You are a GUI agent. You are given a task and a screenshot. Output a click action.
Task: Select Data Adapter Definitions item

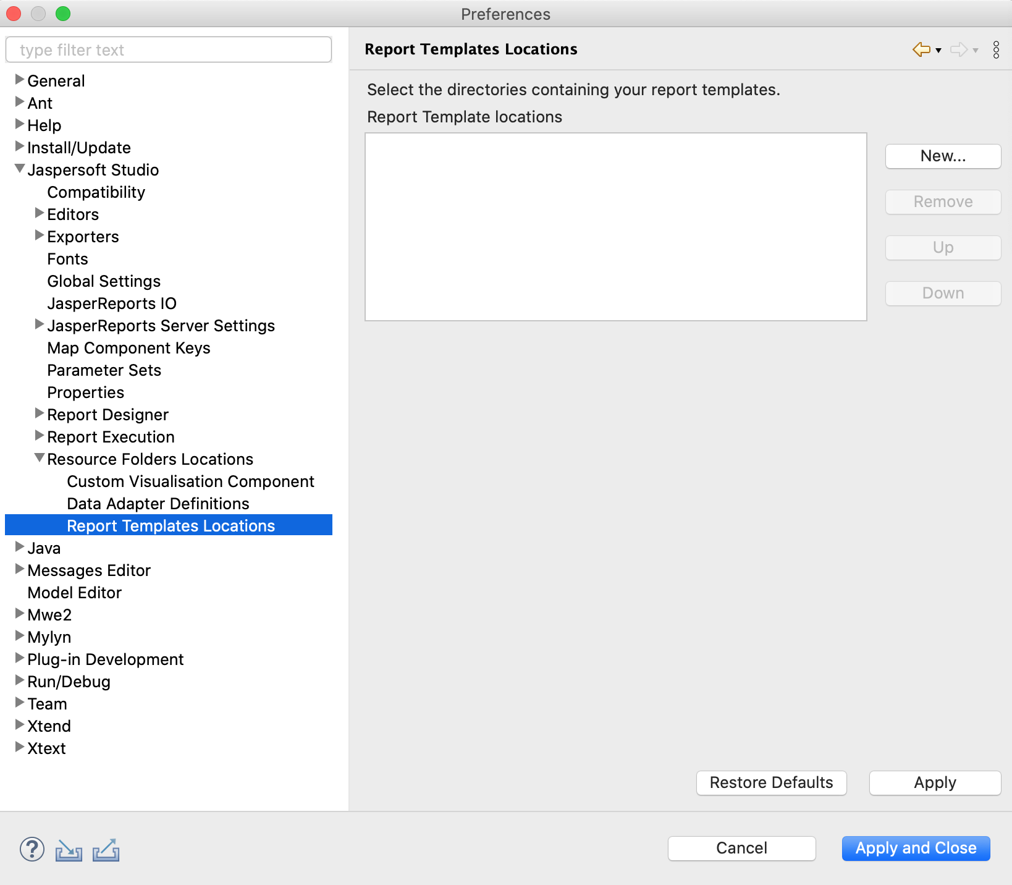(158, 504)
